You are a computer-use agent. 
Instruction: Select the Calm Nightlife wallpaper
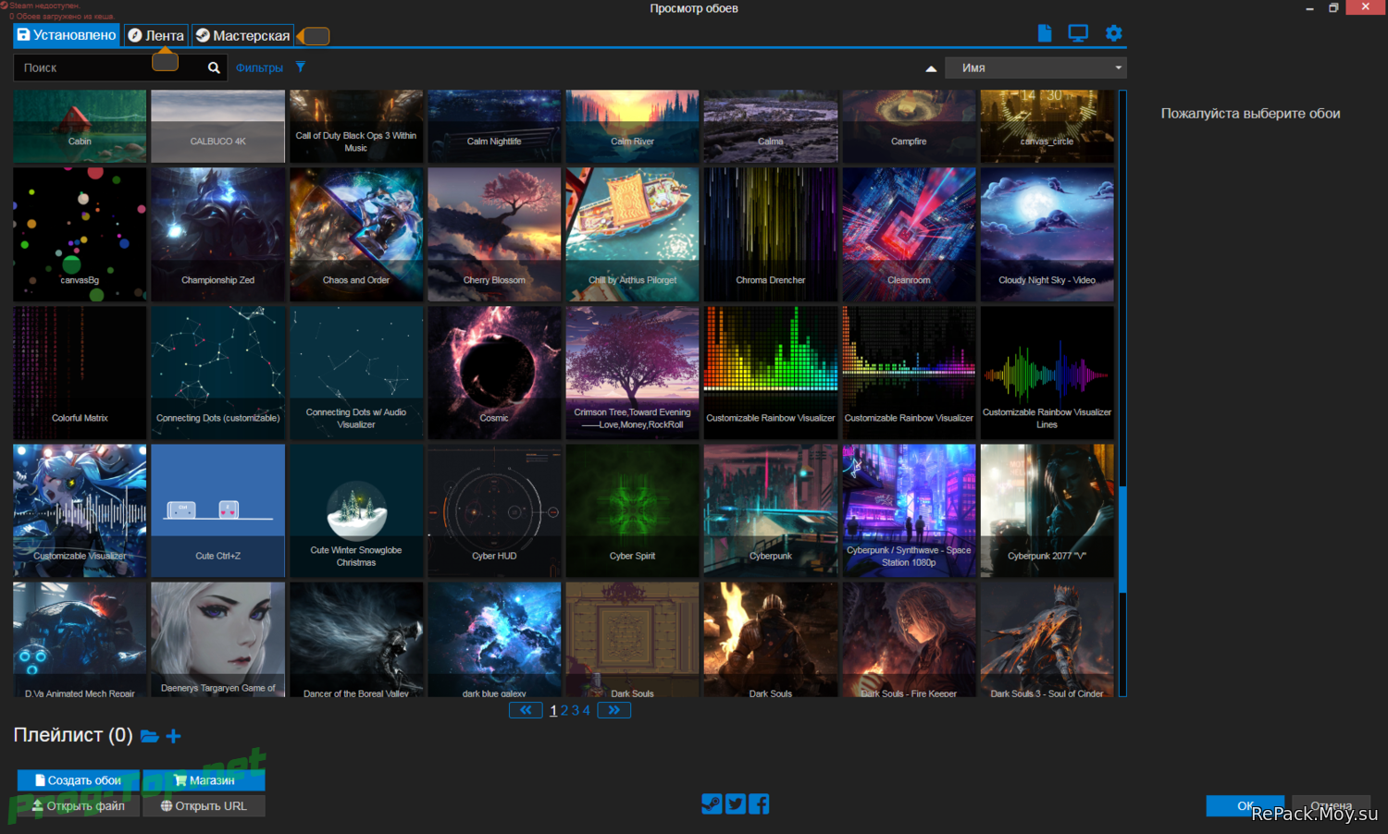494,126
